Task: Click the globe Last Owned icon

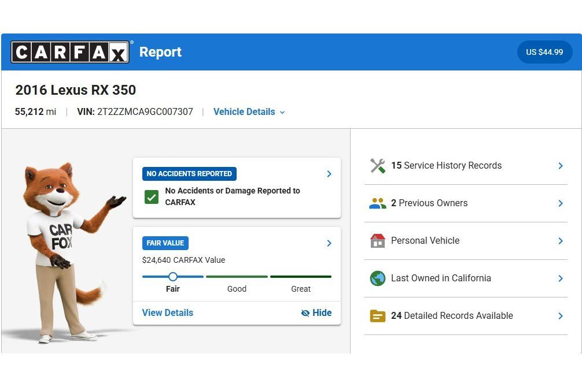Action: 377,278
